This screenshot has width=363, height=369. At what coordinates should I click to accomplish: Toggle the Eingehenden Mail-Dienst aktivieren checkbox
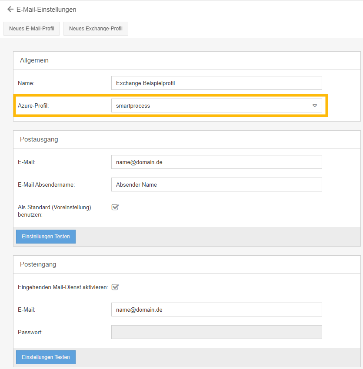coord(115,287)
